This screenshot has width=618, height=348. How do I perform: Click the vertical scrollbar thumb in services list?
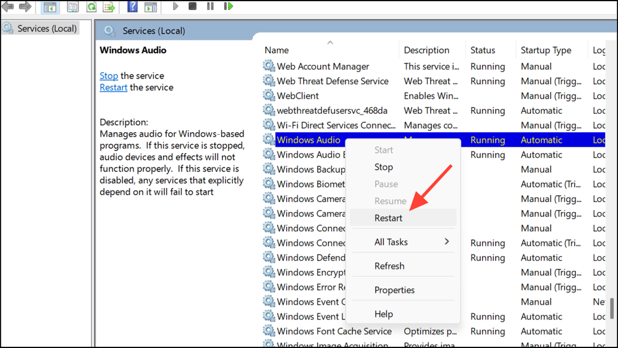point(612,308)
